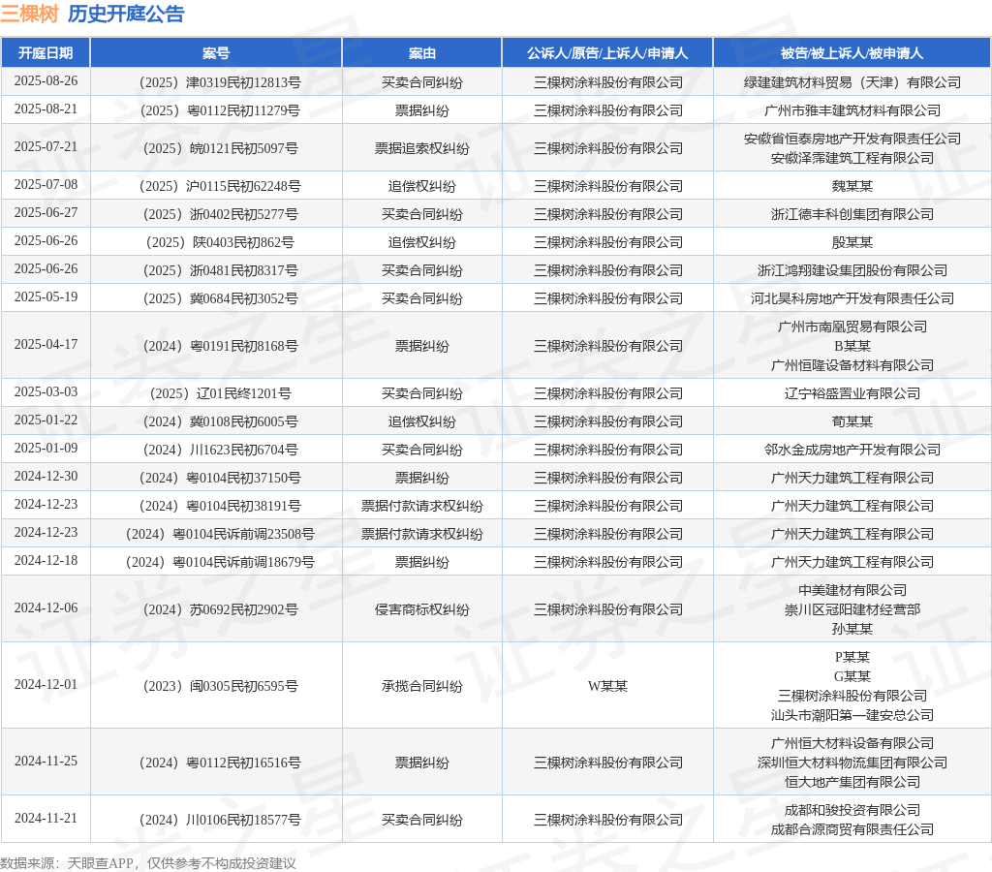Select the 被告/被上诉人/被申请人 column header
This screenshot has width=992, height=872.
click(x=852, y=53)
